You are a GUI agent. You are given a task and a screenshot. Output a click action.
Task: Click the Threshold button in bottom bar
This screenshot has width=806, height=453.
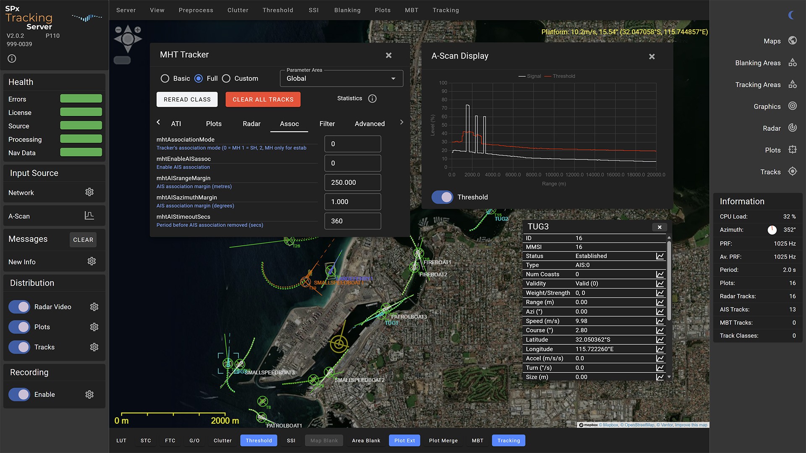(259, 440)
